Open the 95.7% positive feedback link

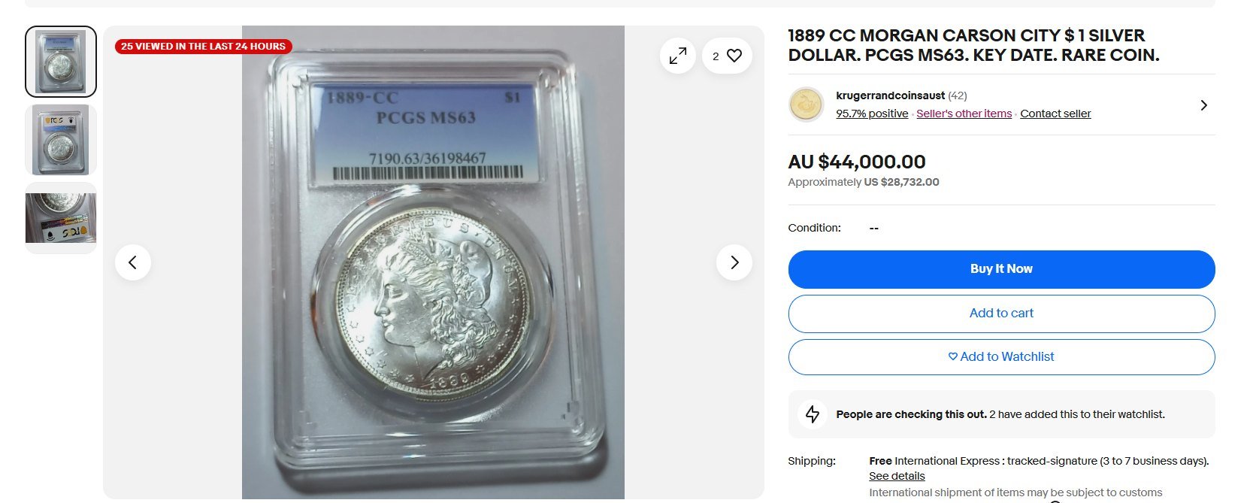pos(872,114)
